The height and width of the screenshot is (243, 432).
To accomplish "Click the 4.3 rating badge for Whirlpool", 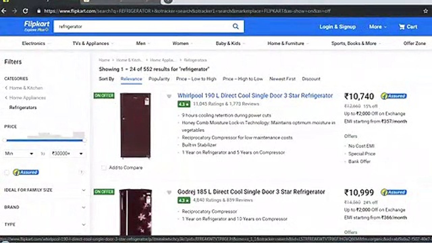I will point(184,104).
